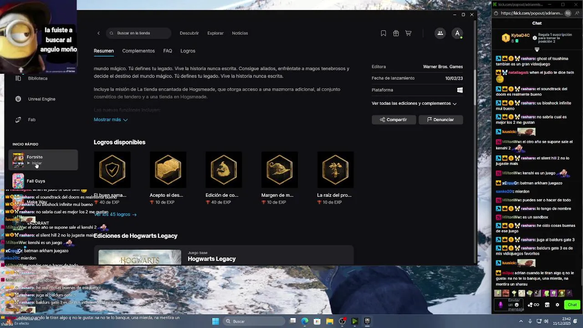Image resolution: width=583 pixels, height=328 pixels.
Task: Go back with the store back arrow
Action: pos(98,33)
